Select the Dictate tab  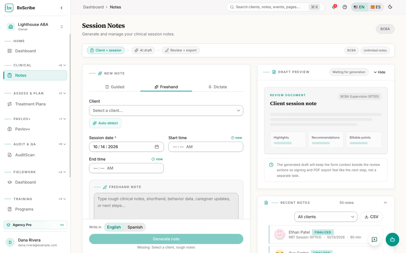pyautogui.click(x=217, y=87)
